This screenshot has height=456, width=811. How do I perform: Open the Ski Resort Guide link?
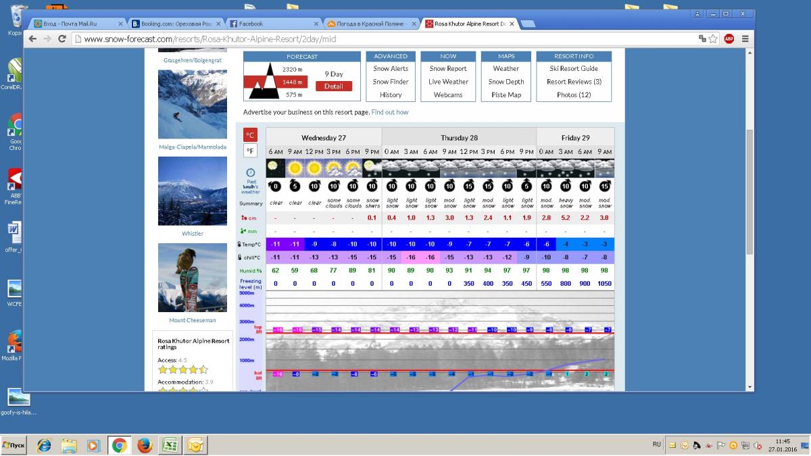pos(574,68)
